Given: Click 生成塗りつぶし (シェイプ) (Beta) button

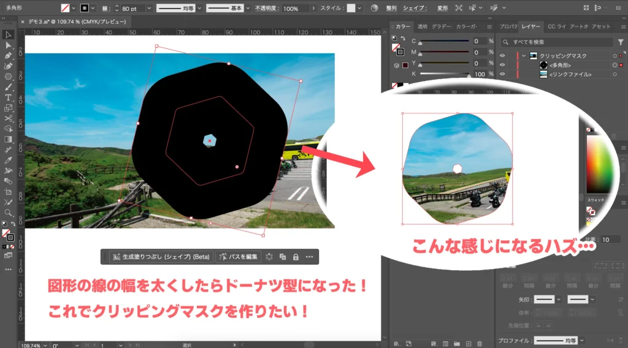Looking at the screenshot, I should pyautogui.click(x=161, y=257).
